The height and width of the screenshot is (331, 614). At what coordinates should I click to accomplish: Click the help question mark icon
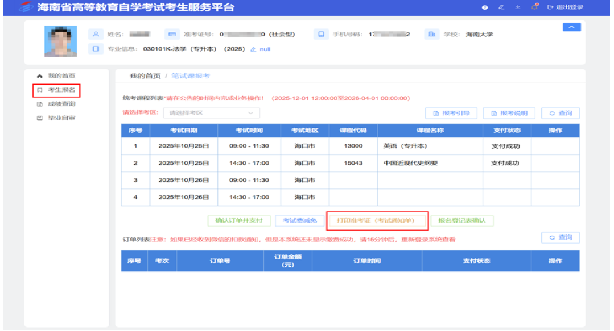coord(485,7)
